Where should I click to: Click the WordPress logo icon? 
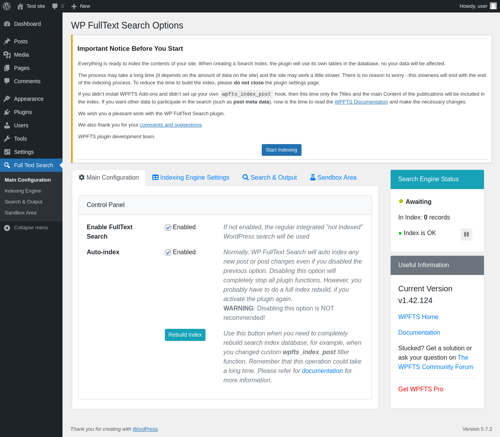pyautogui.click(x=7, y=6)
